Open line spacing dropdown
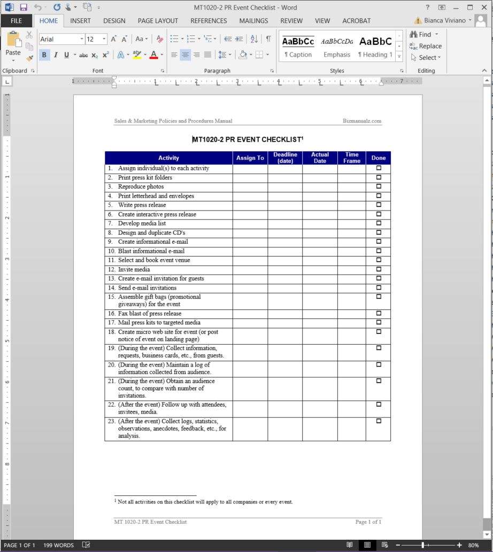 click(225, 55)
